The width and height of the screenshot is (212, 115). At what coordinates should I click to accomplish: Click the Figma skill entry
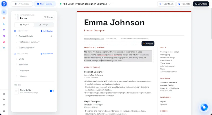(x=163, y=69)
